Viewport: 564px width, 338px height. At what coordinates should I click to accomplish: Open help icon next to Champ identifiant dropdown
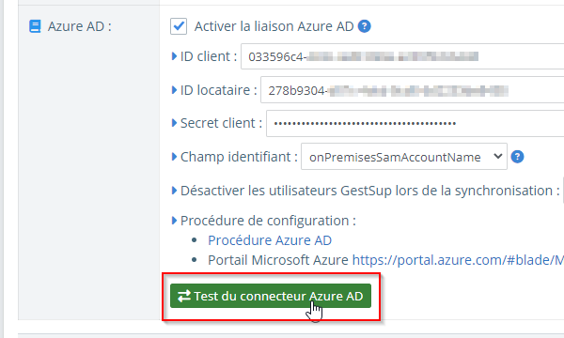(517, 157)
